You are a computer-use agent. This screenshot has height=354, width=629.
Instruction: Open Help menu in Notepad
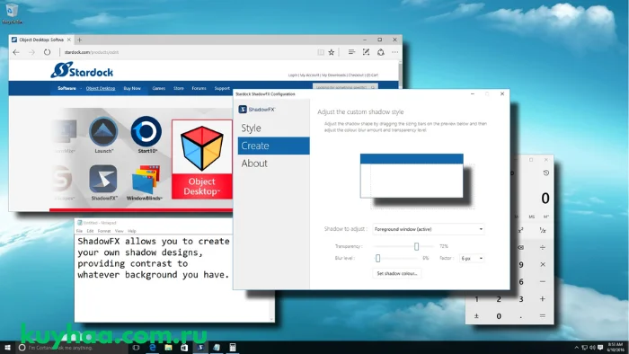[132, 231]
